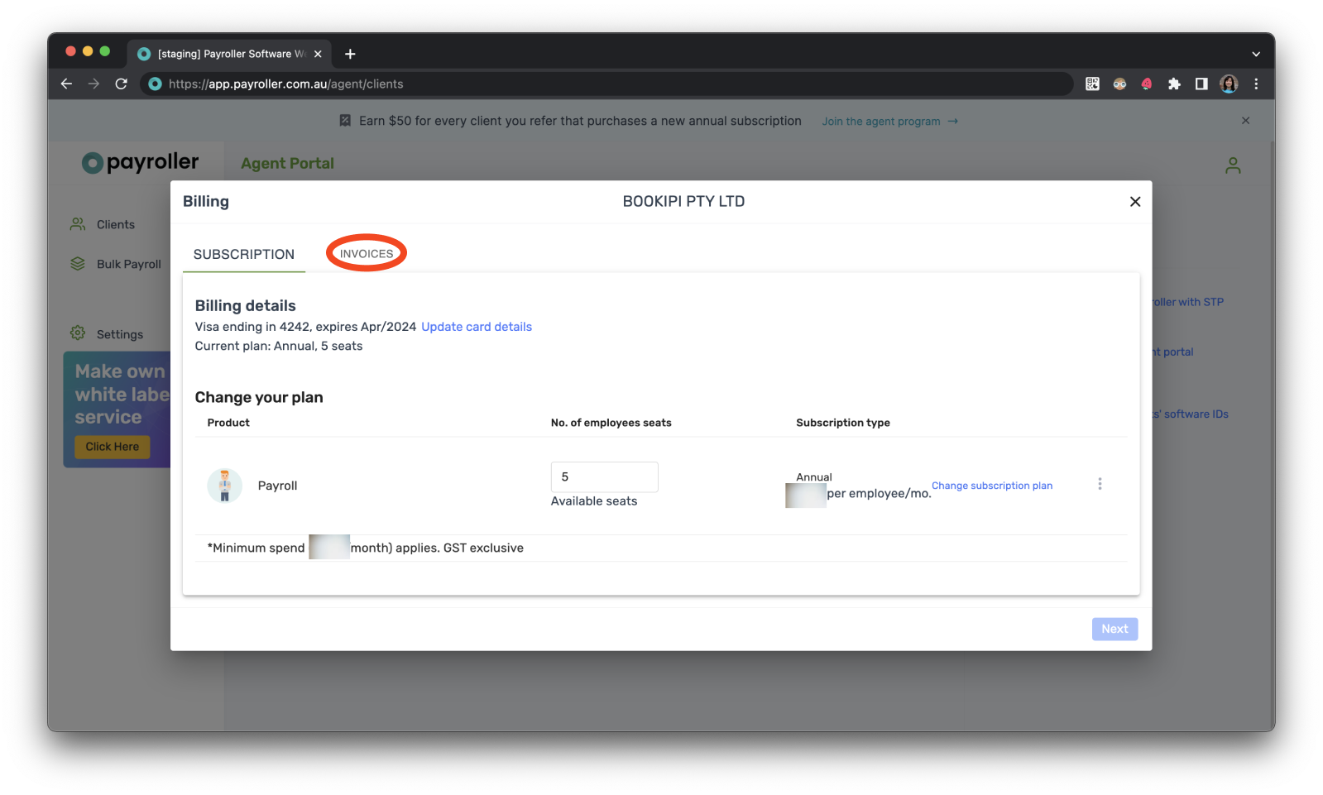Click the Click Here white label button

point(113,447)
